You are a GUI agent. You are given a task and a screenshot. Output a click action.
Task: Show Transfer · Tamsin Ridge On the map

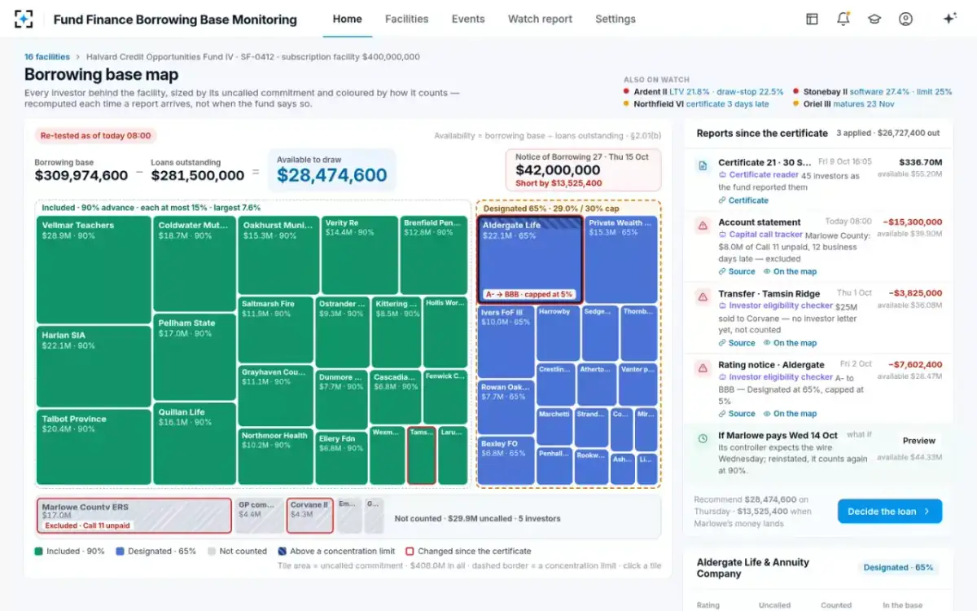(790, 343)
